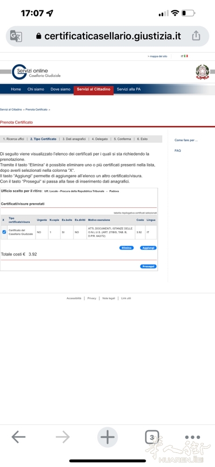Open the Note legali footer link
The image size is (215, 467).
(109, 298)
